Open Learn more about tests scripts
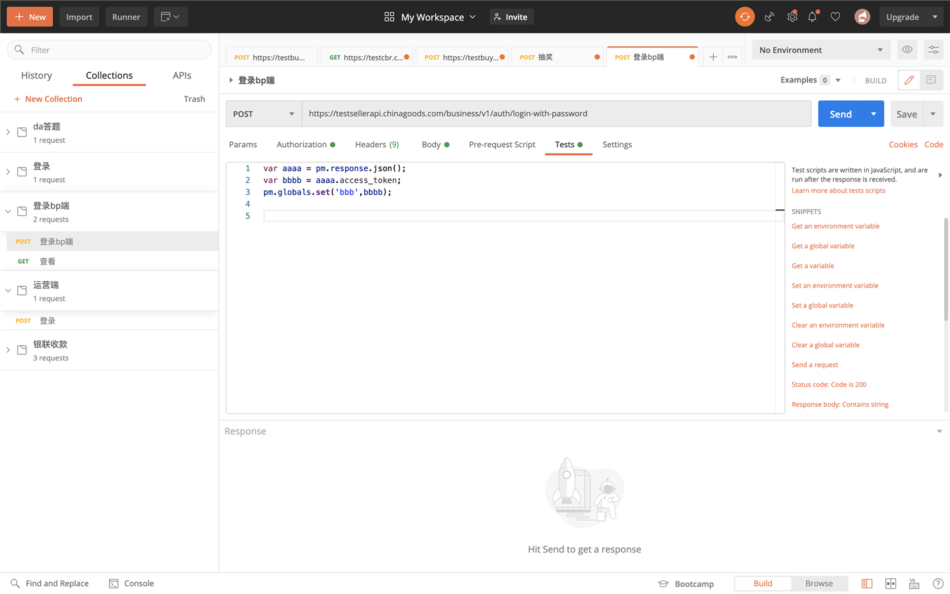The height and width of the screenshot is (594, 950). click(839, 190)
